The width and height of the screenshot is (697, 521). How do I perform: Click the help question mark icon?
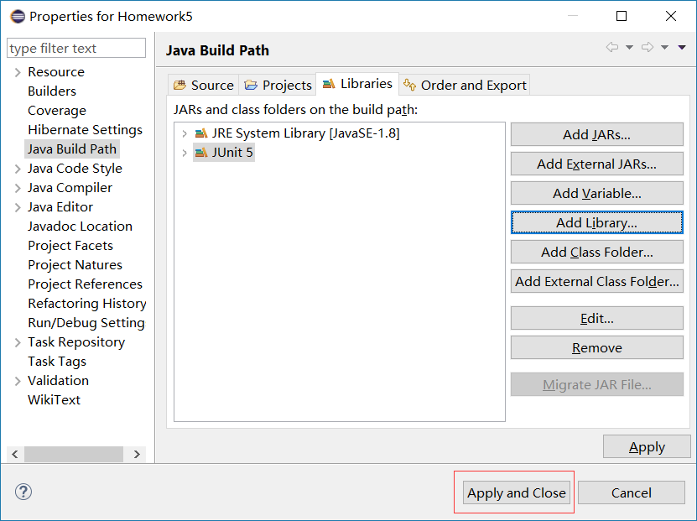[x=23, y=492]
